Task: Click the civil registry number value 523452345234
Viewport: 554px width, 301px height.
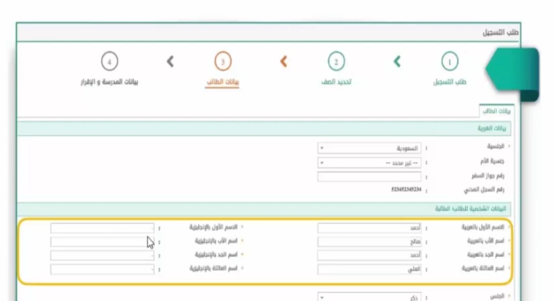Action: (x=406, y=189)
